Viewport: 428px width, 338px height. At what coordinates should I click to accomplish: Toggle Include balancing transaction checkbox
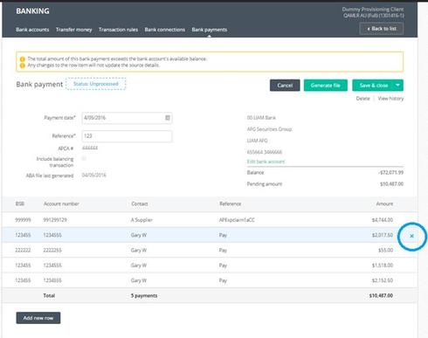(84, 159)
